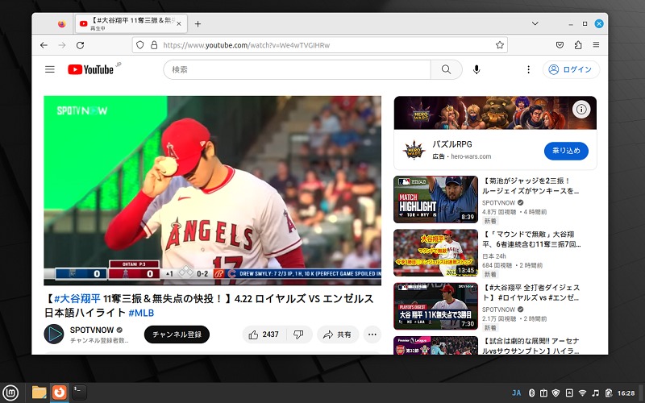Viewport: 645px width, 403px height.
Task: Open the 日本 24h channel name
Action: [494, 256]
